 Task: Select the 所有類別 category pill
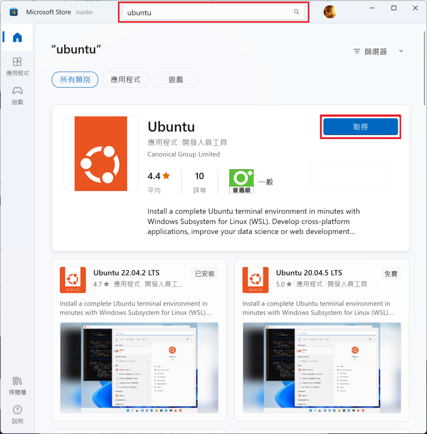75,80
